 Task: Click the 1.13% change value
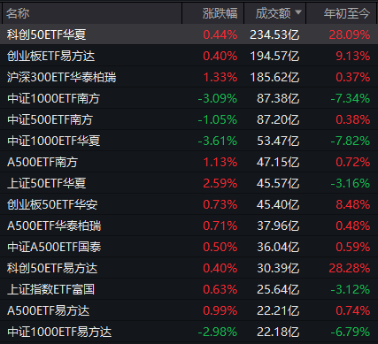pos(220,162)
